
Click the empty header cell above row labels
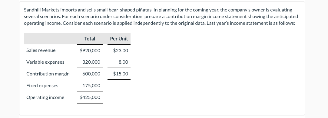point(50,39)
